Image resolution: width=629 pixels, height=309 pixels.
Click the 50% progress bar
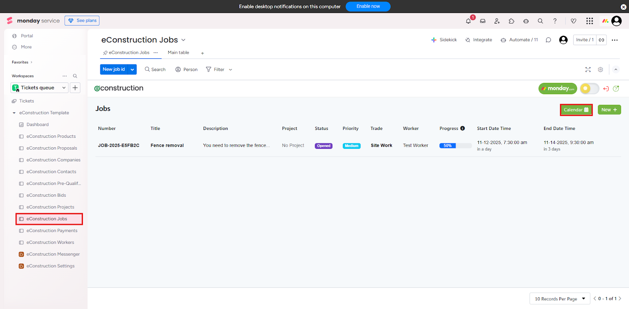coord(455,146)
